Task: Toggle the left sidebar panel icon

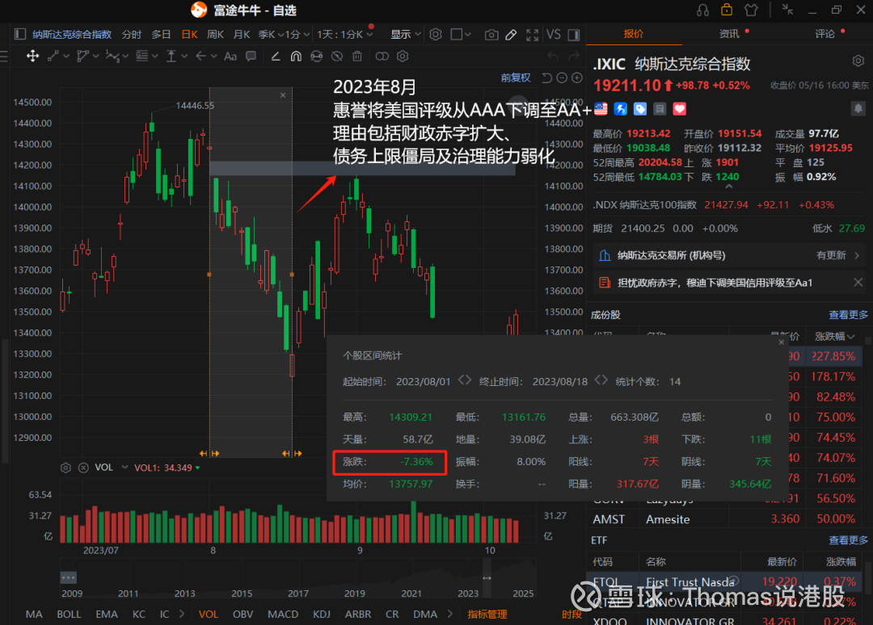Action: pyautogui.click(x=20, y=35)
